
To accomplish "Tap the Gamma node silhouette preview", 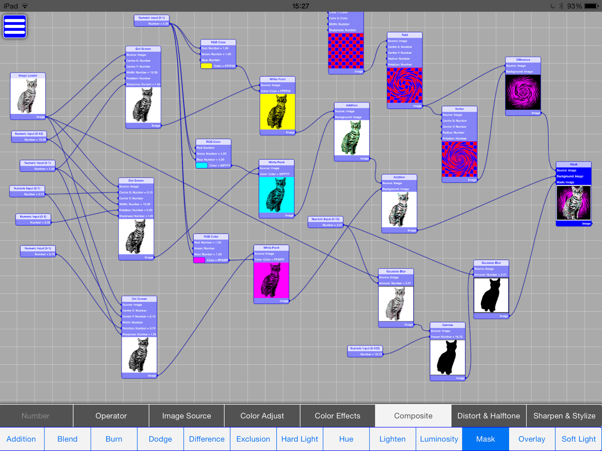I will click(448, 358).
